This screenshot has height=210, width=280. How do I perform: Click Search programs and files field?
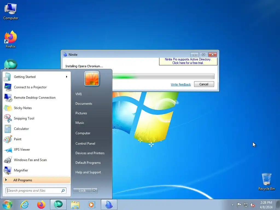tap(36, 191)
